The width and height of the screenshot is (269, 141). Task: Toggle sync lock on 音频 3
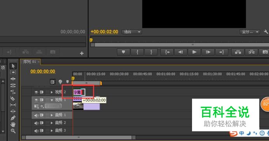pyautogui.click(x=42, y=131)
